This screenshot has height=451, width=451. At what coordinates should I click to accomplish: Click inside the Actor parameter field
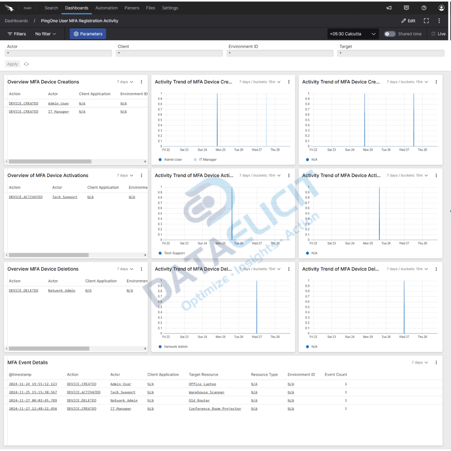[x=58, y=53]
